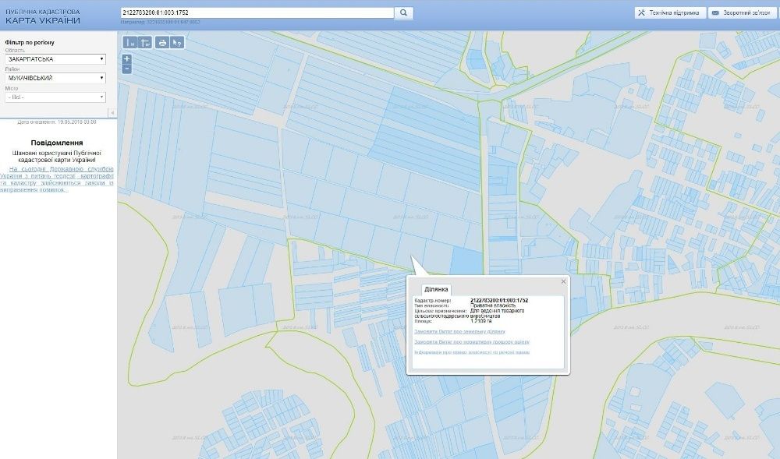The height and width of the screenshot is (459, 780).
Task: Click the print map icon
Action: 161,43
